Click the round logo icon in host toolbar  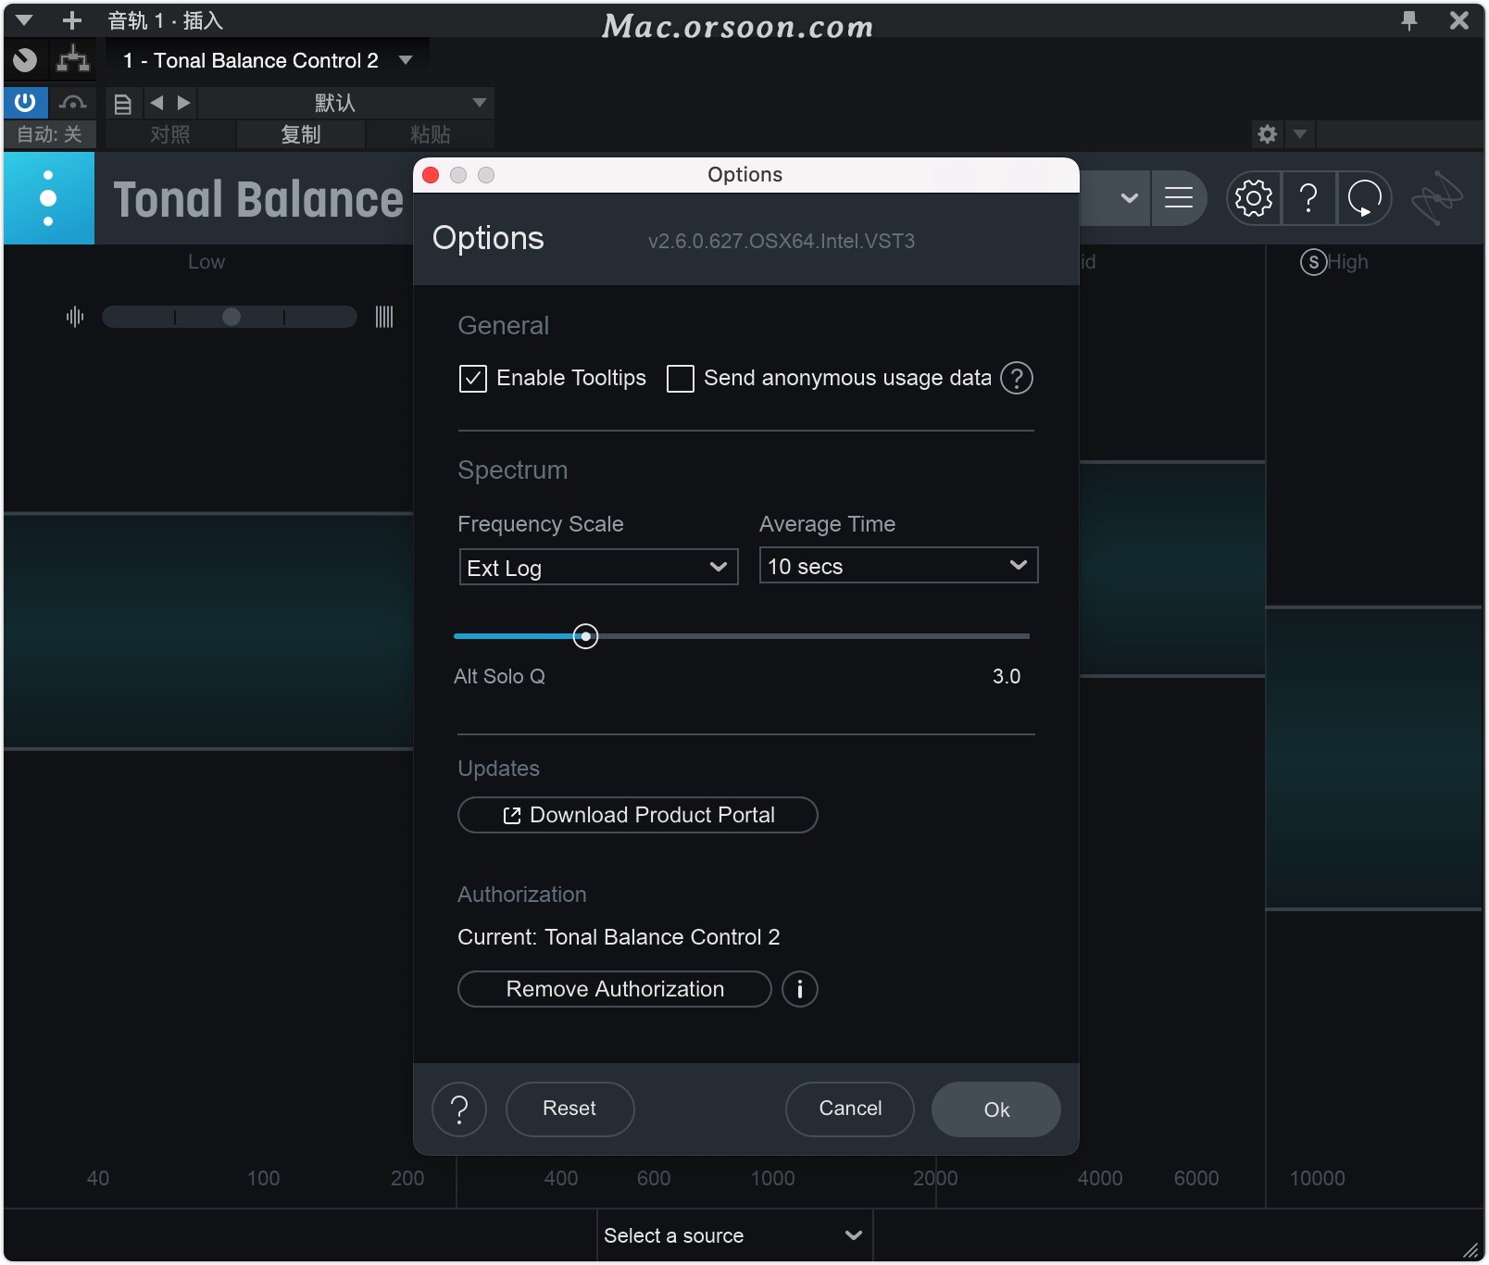pos(25,60)
